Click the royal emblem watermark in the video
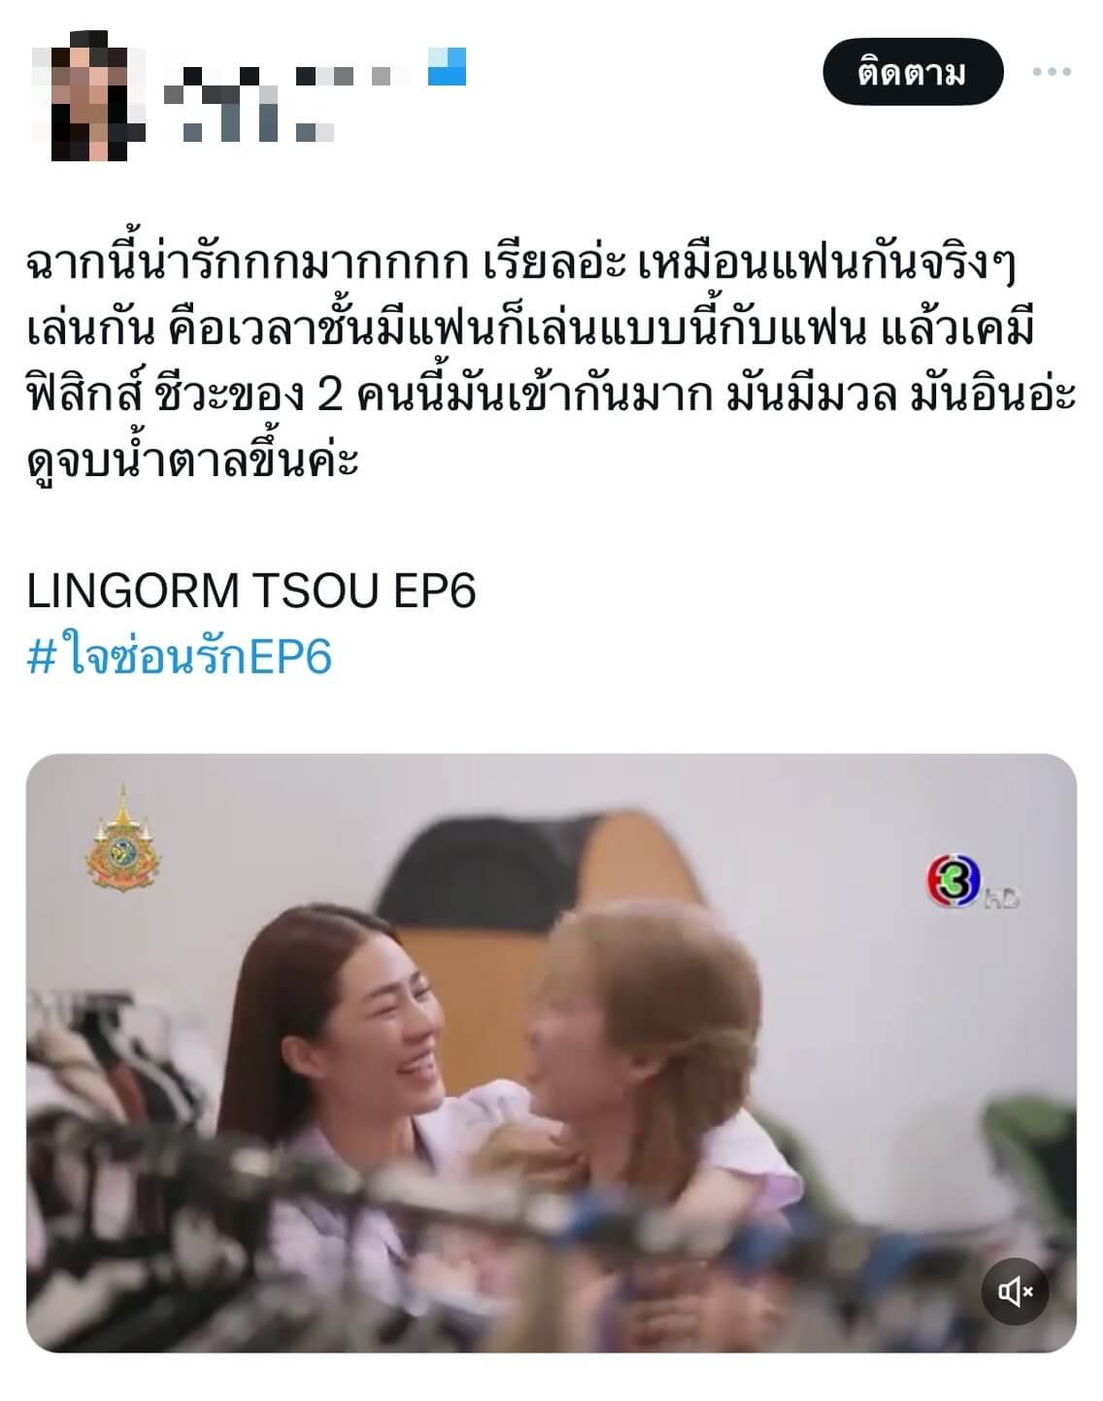The width and height of the screenshot is (1103, 1401). tap(122, 841)
